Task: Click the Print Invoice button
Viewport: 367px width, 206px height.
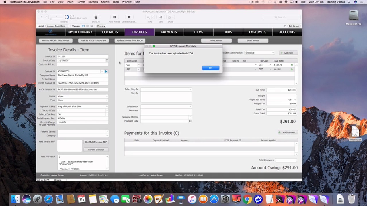Action: pos(216,41)
